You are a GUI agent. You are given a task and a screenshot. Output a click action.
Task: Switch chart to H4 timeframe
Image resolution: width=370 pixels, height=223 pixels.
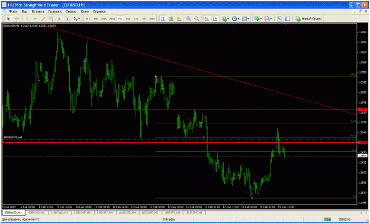pyautogui.click(x=128, y=19)
